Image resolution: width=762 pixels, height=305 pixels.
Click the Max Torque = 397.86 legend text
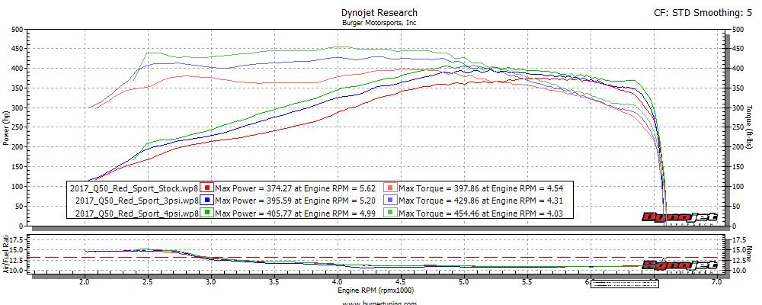pos(481,188)
